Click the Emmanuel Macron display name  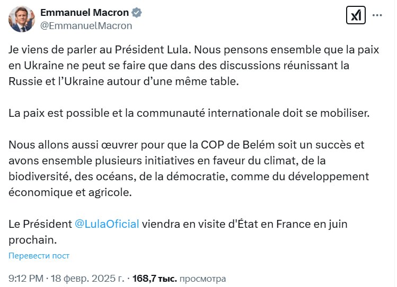point(85,13)
